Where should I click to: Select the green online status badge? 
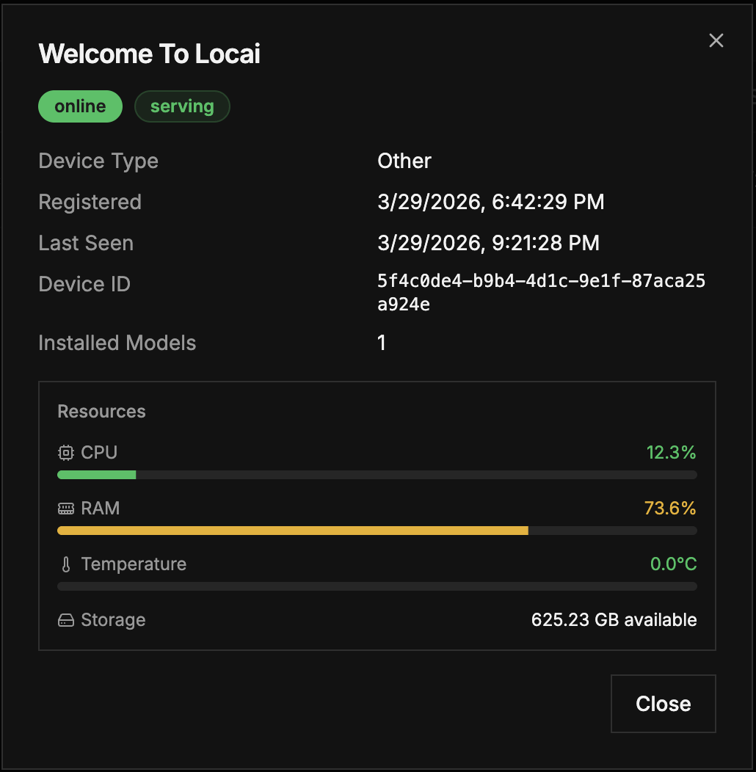80,106
